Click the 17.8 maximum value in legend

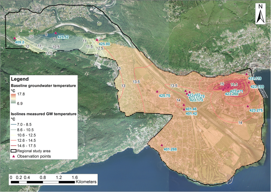point(21,94)
